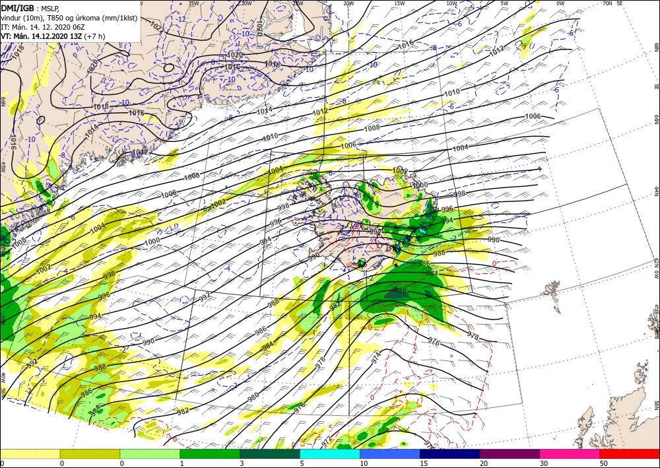Click the '40W' label on the left edge
The width and height of the screenshot is (660, 468).
[x=3, y=378]
